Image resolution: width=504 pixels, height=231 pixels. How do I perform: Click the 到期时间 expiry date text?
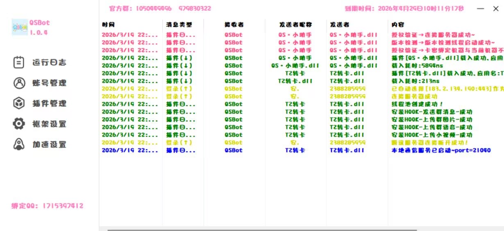405,8
